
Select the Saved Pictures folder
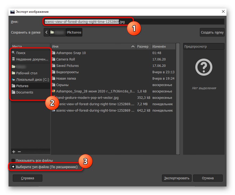coord(113,66)
